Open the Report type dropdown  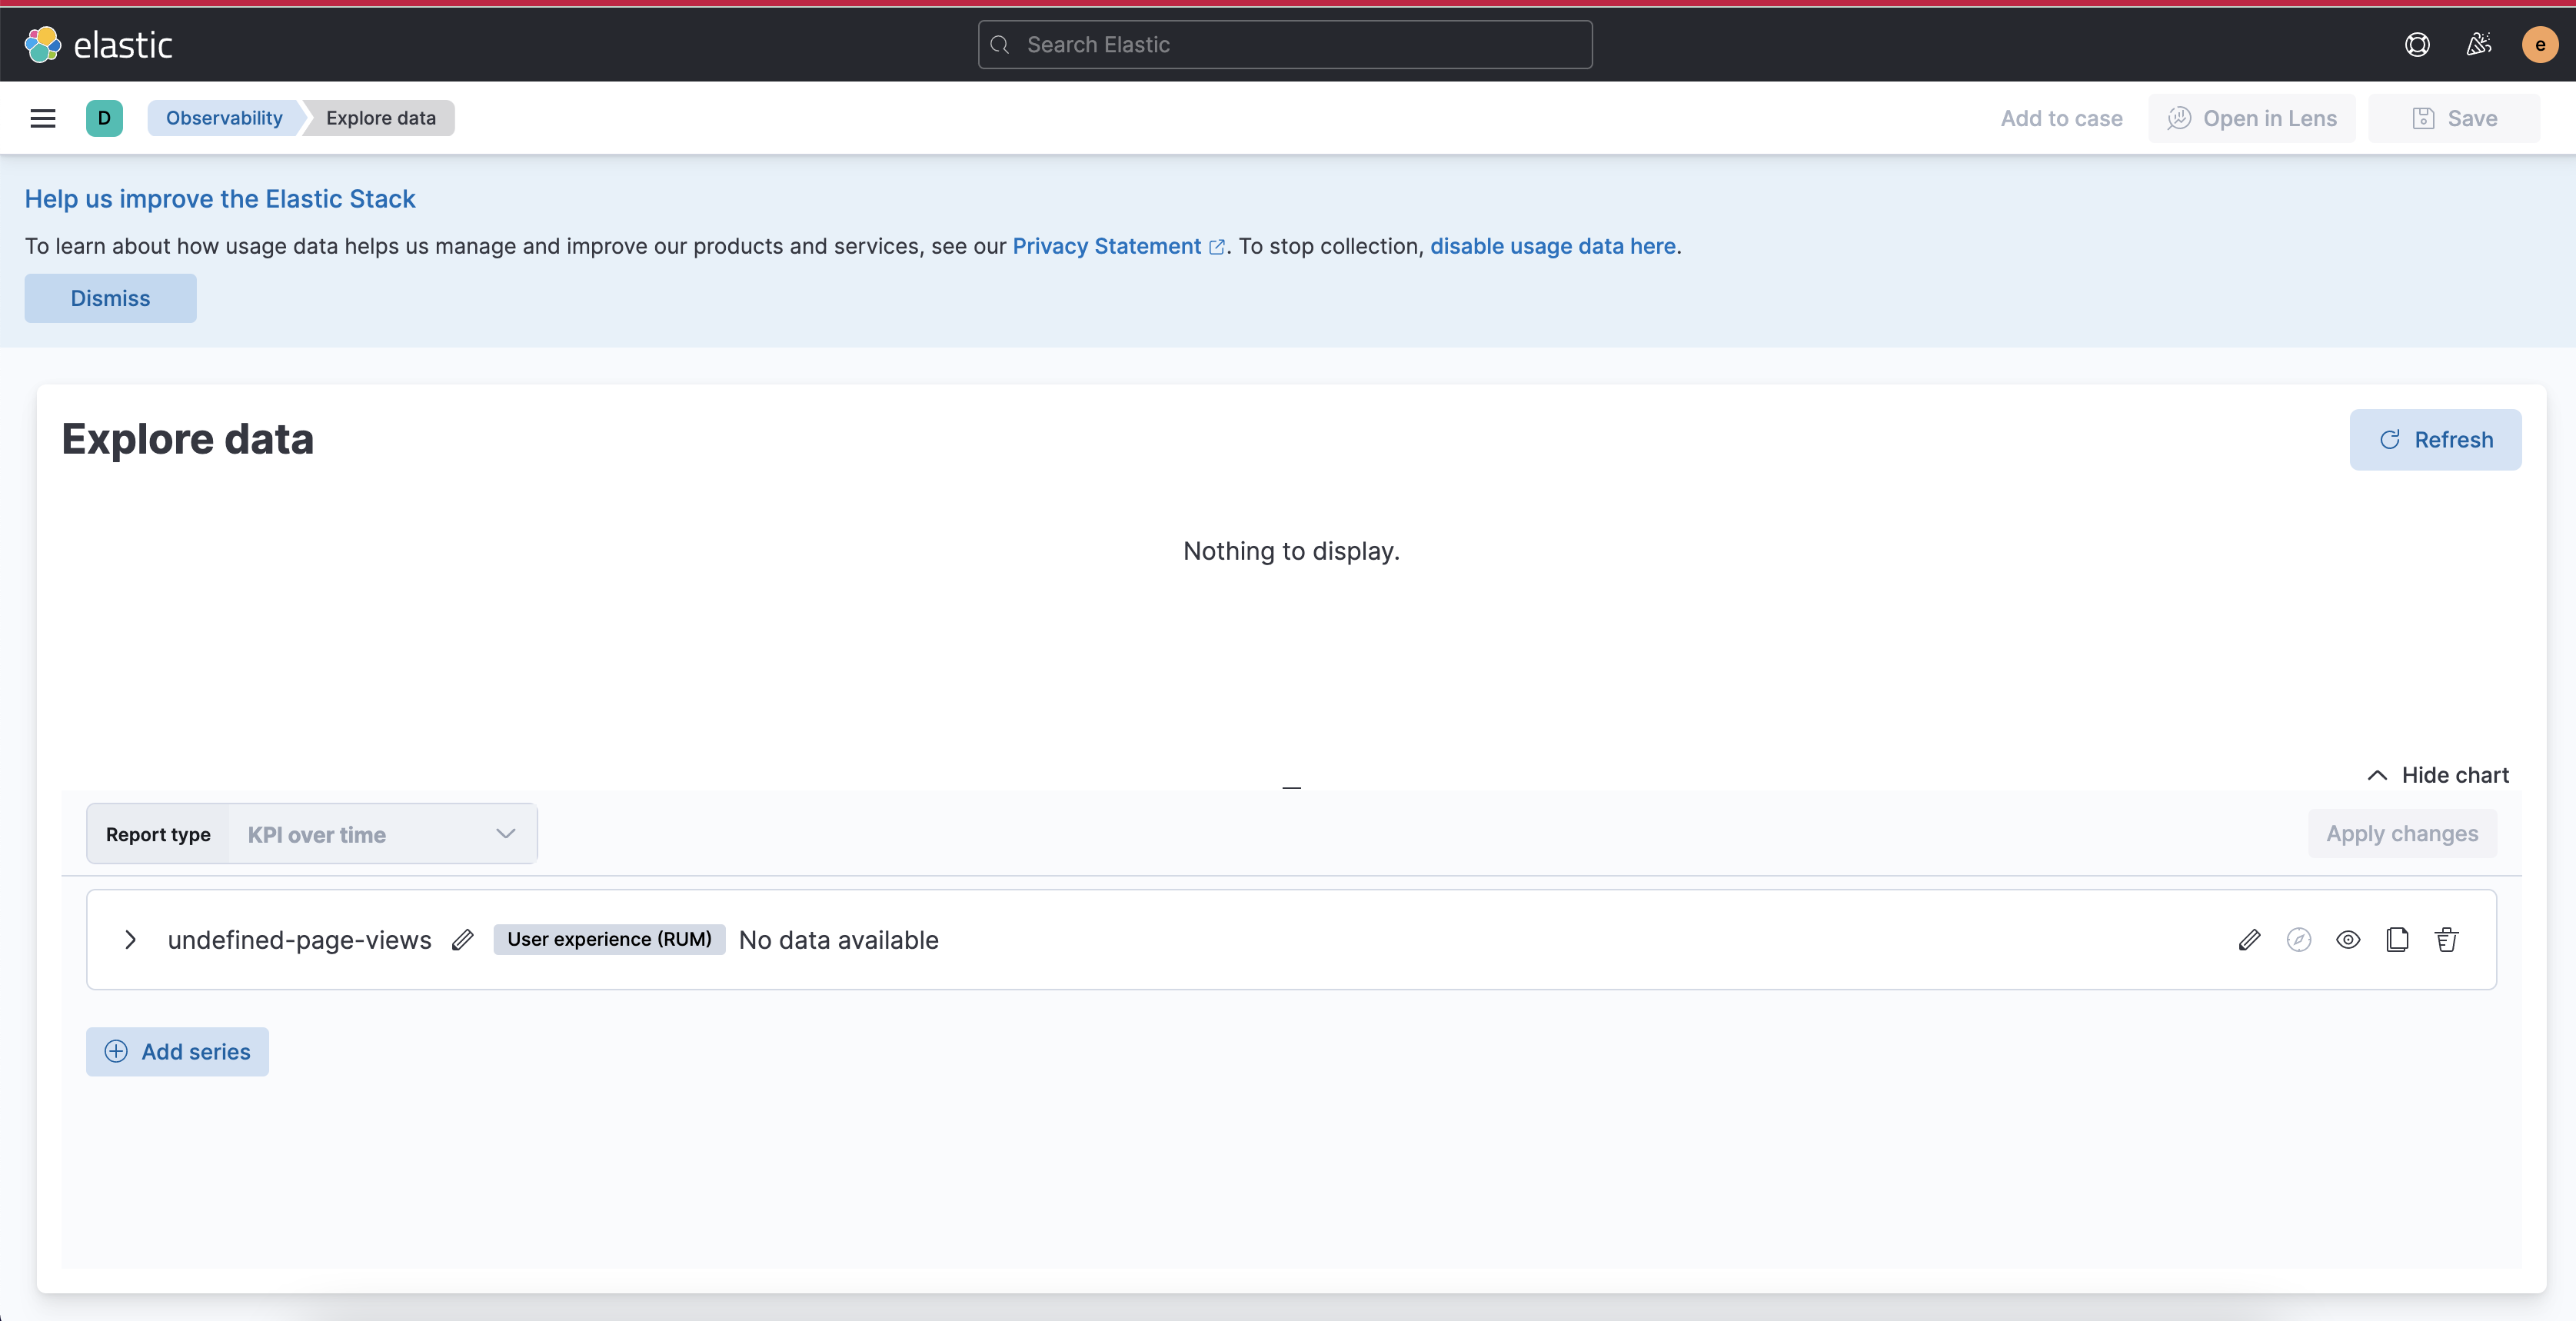382,834
